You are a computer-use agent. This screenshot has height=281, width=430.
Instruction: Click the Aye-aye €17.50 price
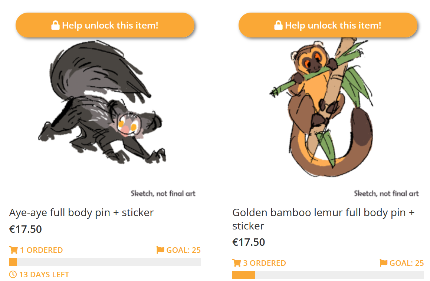[x=26, y=229]
